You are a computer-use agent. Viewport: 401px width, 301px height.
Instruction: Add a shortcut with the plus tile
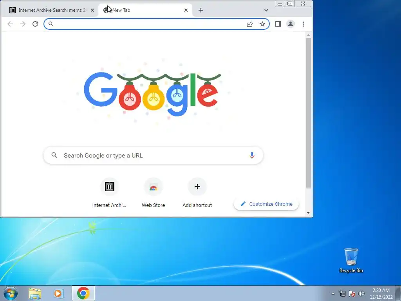(197, 192)
